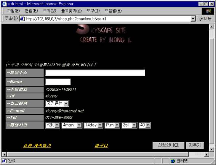Click the Name input field
The width and height of the screenshot is (216, 165).
[58, 82]
